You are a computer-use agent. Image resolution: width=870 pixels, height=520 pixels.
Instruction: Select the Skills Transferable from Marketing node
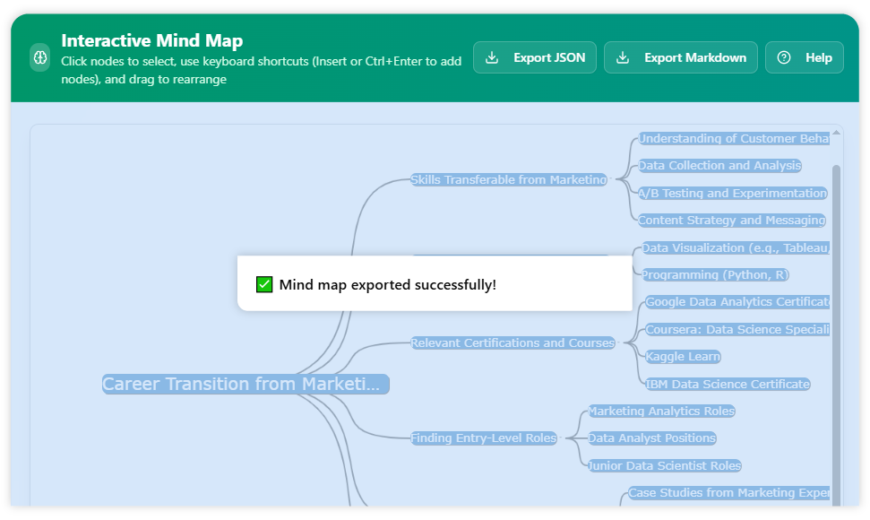(x=508, y=179)
